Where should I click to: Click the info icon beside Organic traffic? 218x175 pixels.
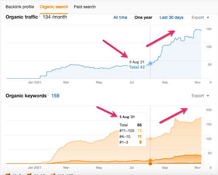(x=40, y=16)
